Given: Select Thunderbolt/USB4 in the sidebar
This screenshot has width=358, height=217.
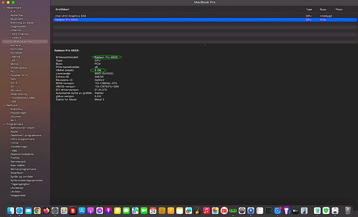Looking at the screenshot, I should (22, 98).
